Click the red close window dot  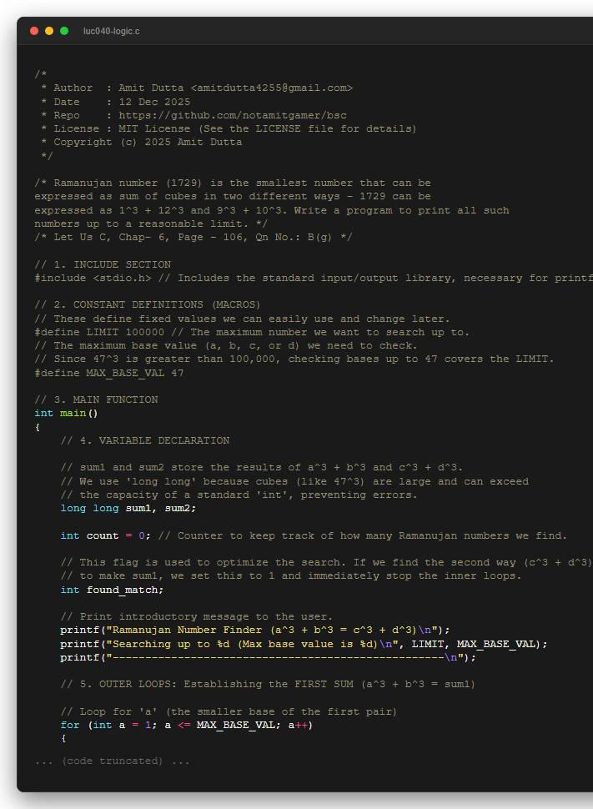pos(34,31)
